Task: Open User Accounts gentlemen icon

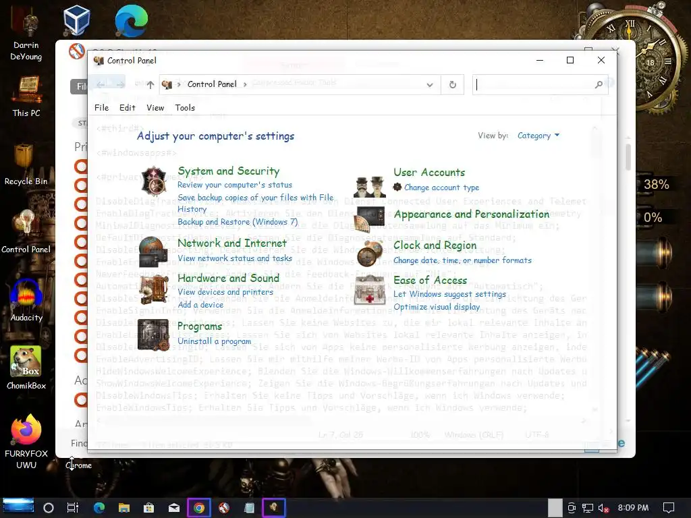Action: (370, 187)
